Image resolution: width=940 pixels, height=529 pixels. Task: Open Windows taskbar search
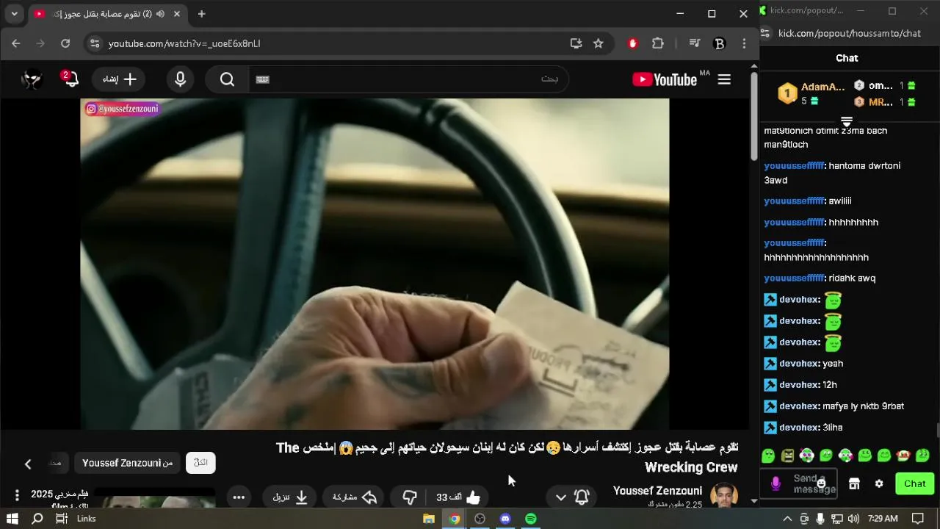[x=37, y=519]
